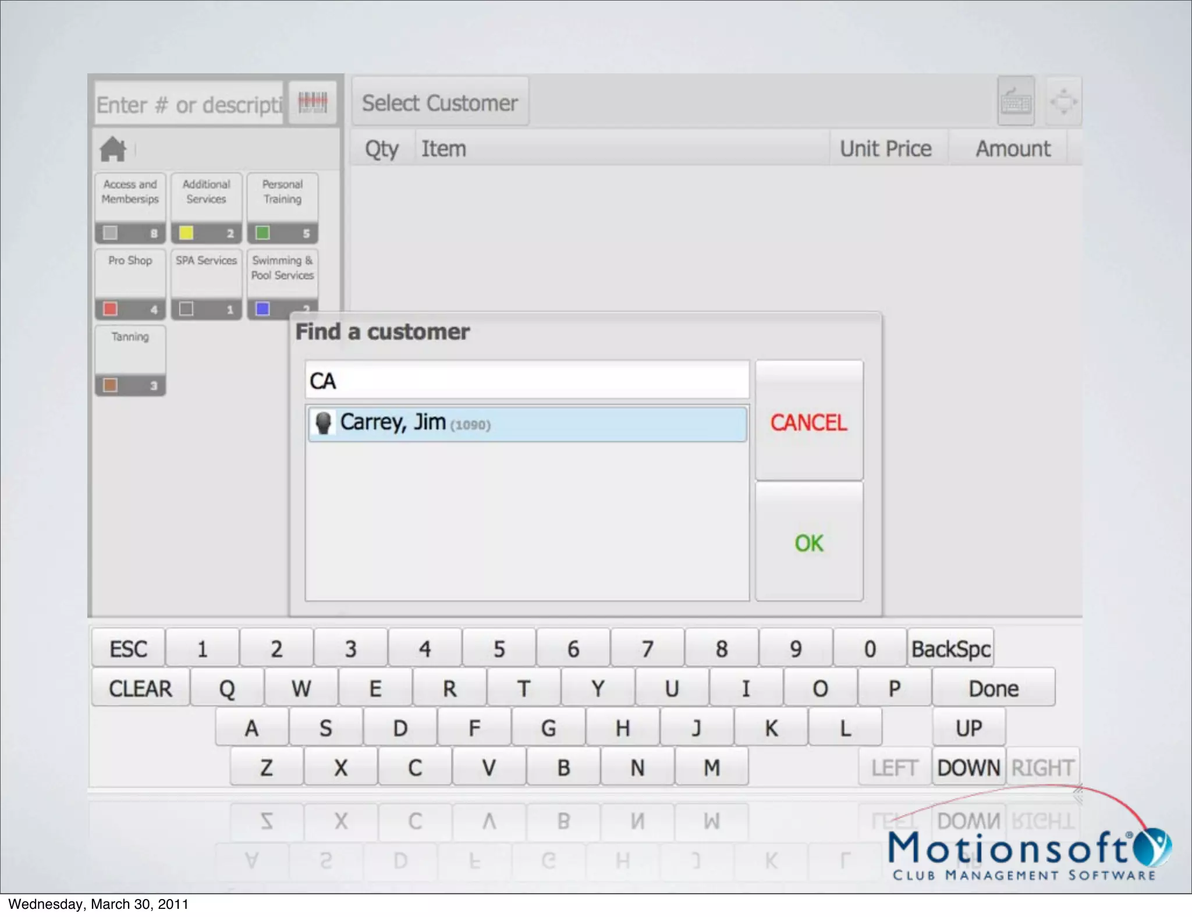The image size is (1192, 917).
Task: Click the person icon beside Carrey, Jim
Action: 323,422
